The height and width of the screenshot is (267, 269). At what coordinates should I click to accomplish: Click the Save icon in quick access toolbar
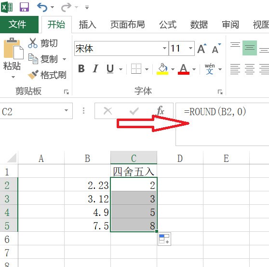click(24, 7)
